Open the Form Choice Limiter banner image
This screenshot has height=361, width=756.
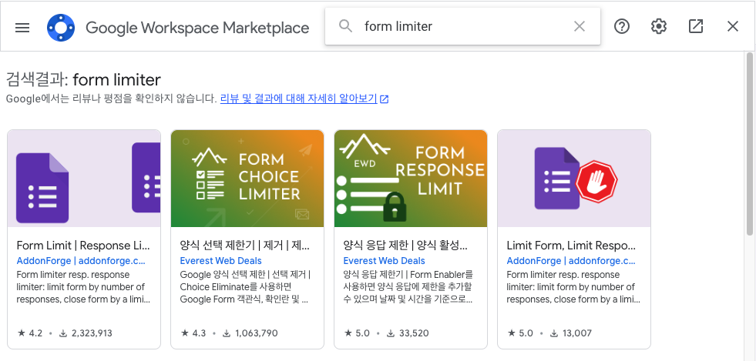pyautogui.click(x=247, y=178)
